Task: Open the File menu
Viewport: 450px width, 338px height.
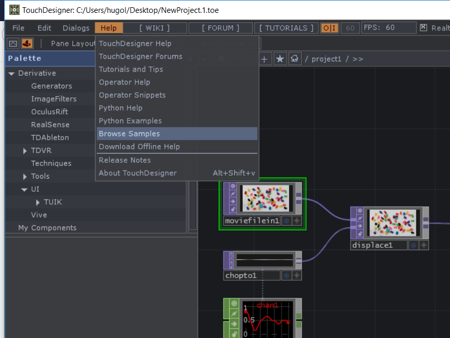Action: (19, 28)
